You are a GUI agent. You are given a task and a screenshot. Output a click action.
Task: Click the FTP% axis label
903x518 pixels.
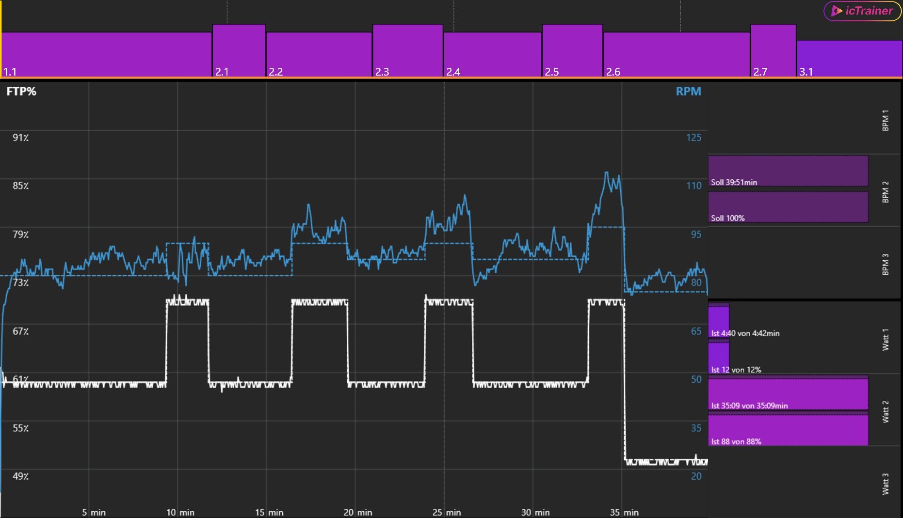pyautogui.click(x=21, y=92)
